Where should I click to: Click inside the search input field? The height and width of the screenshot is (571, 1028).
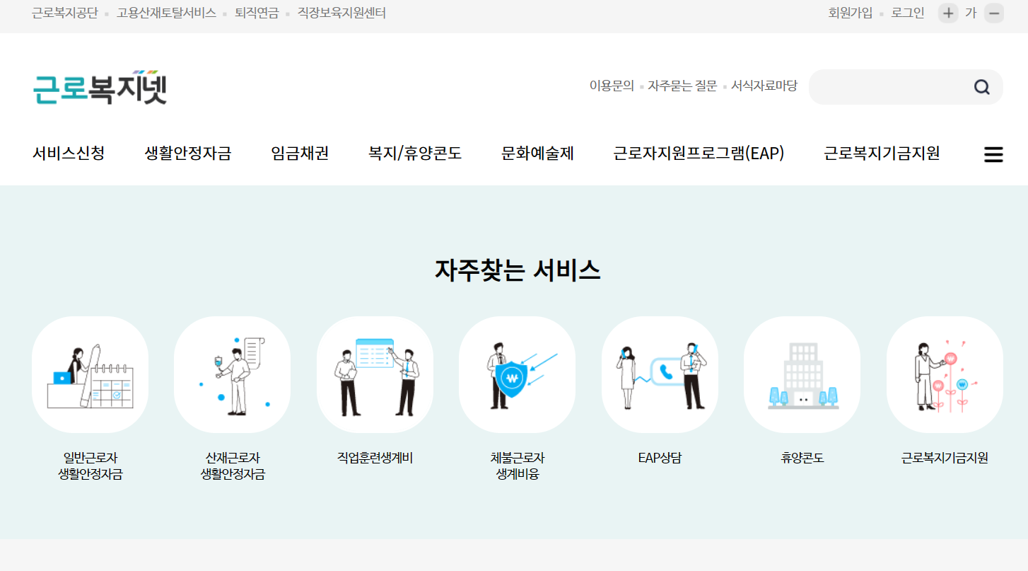891,86
